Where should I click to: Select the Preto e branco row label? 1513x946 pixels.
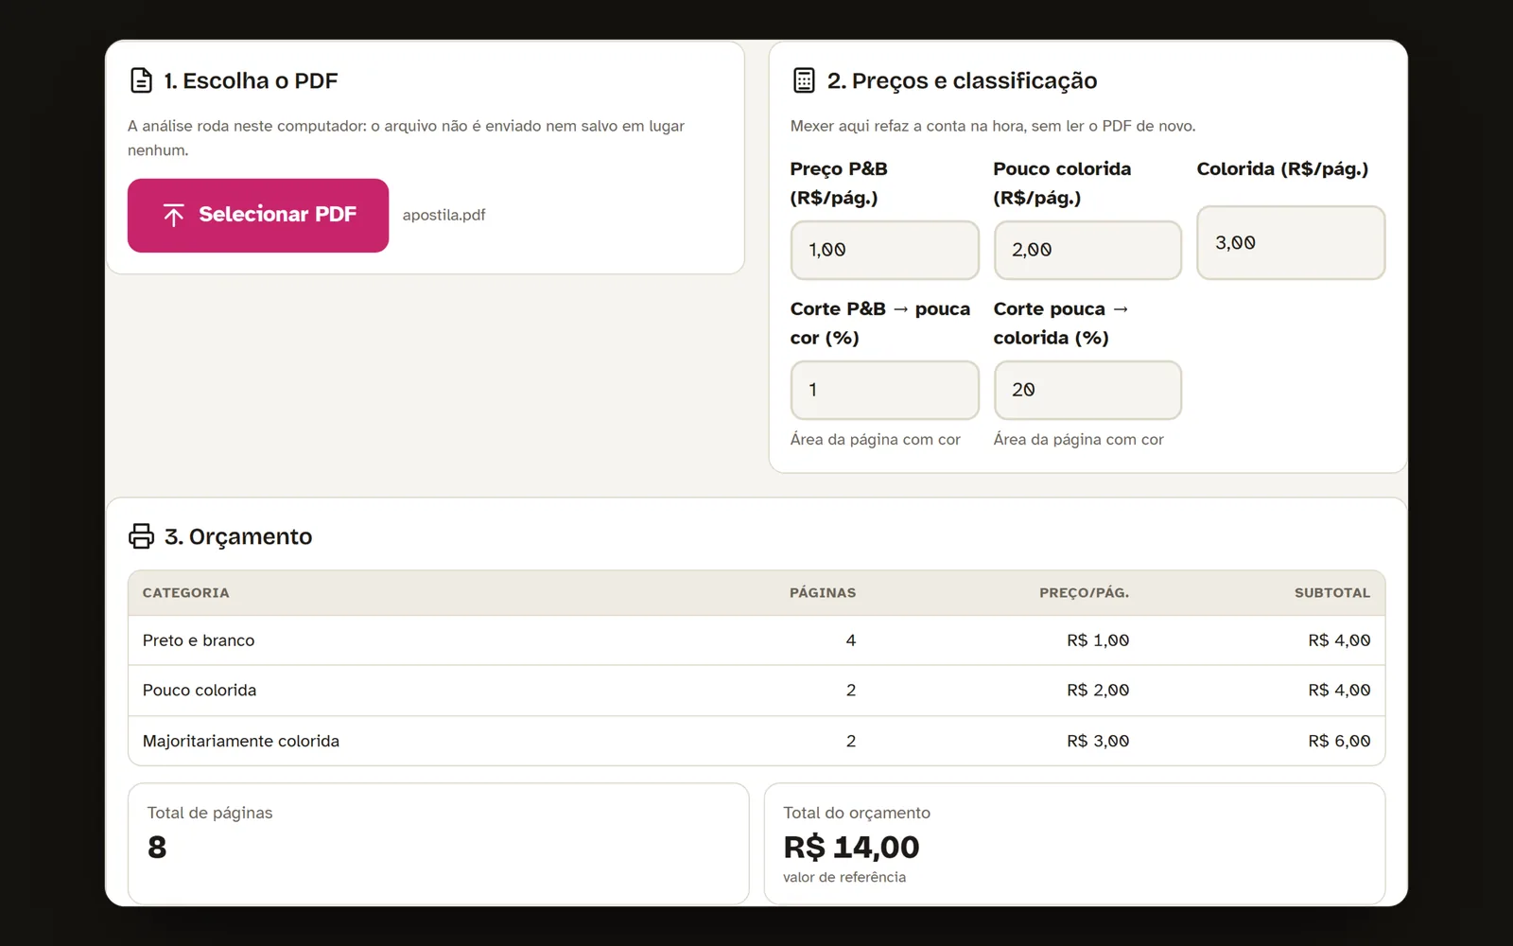click(x=199, y=640)
